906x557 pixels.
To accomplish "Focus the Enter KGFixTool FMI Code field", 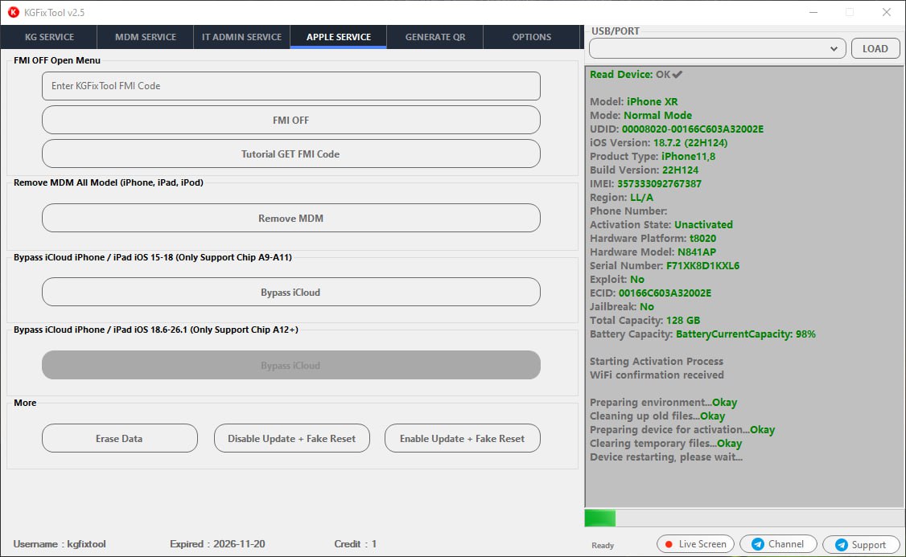I will tap(290, 86).
